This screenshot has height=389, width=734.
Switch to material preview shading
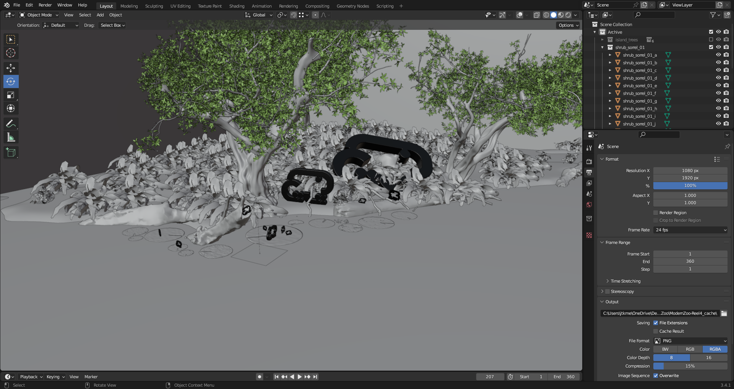[561, 15]
